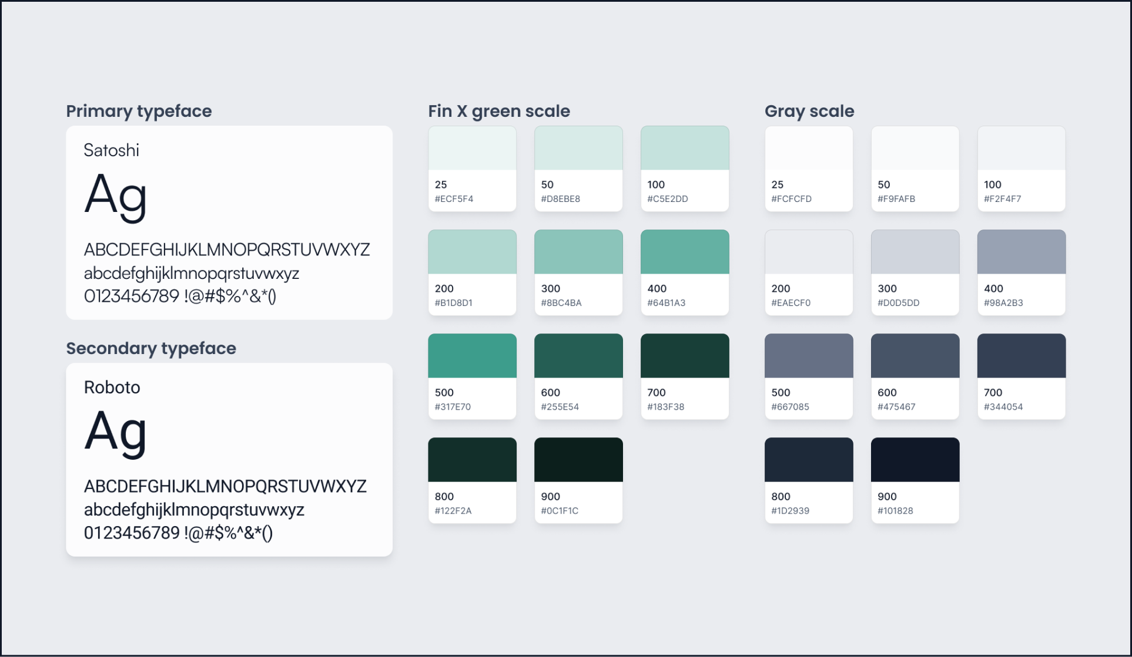Viewport: 1132px width, 657px height.
Task: Select the Satoshi font name label
Action: click(x=111, y=150)
